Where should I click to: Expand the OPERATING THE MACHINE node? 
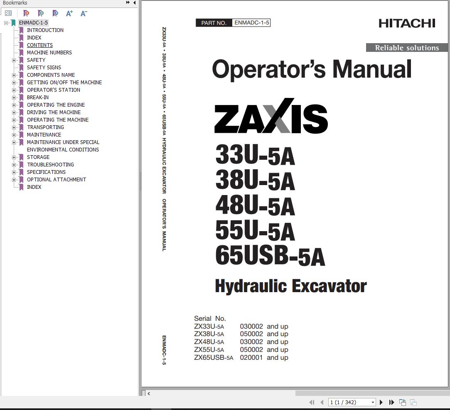[x=14, y=120]
